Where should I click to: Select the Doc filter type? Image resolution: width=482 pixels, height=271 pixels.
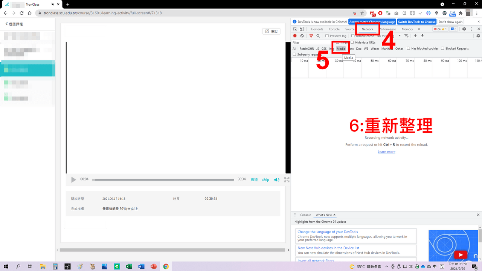[x=359, y=49]
